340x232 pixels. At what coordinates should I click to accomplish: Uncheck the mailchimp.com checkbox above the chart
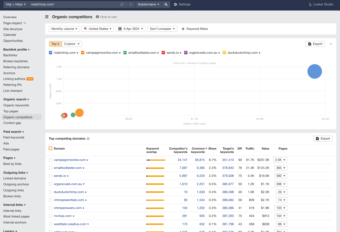(x=50, y=53)
